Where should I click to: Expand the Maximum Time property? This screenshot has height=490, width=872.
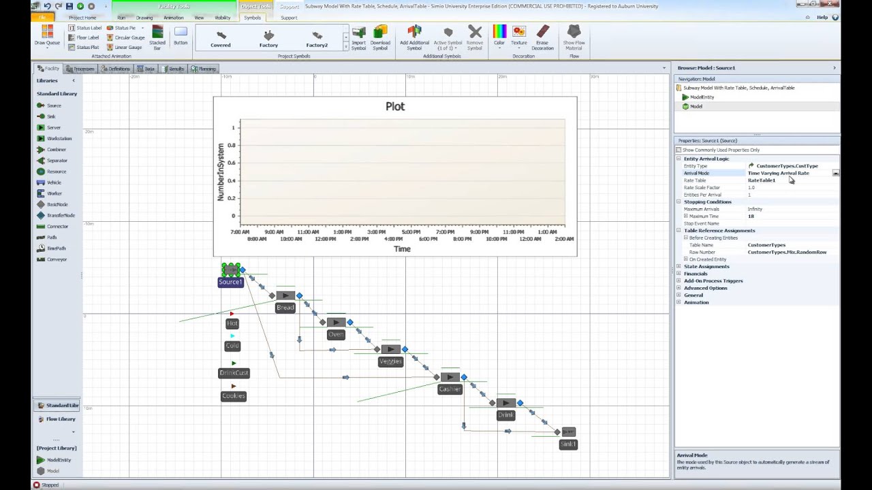[x=686, y=216]
